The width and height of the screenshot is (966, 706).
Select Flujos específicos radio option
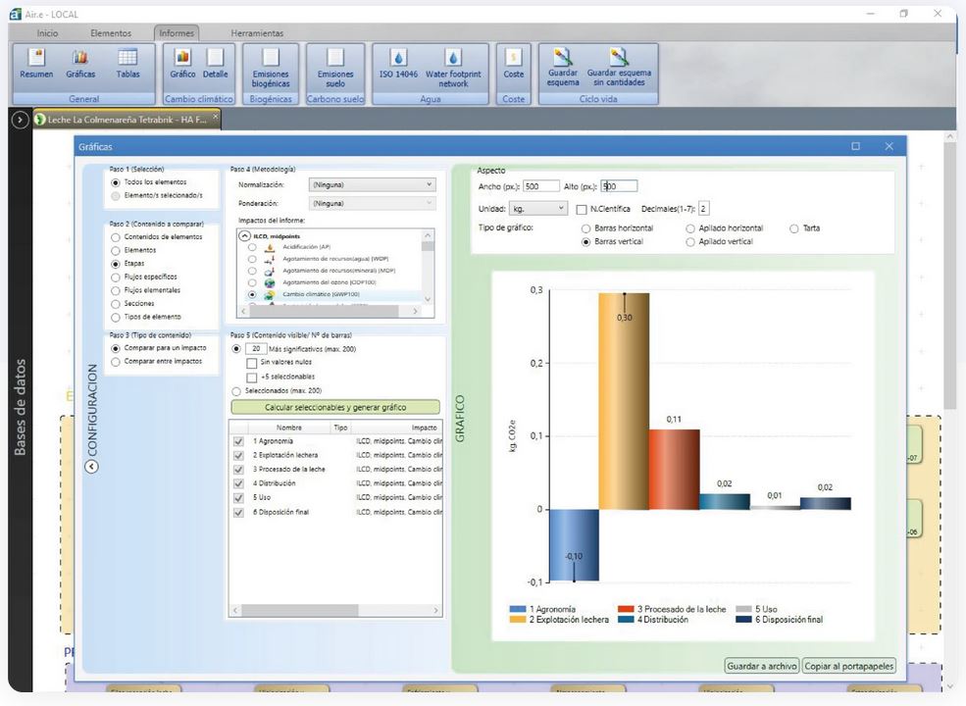(x=115, y=277)
